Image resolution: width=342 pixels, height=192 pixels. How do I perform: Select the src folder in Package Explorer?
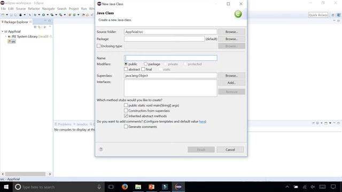12,42
